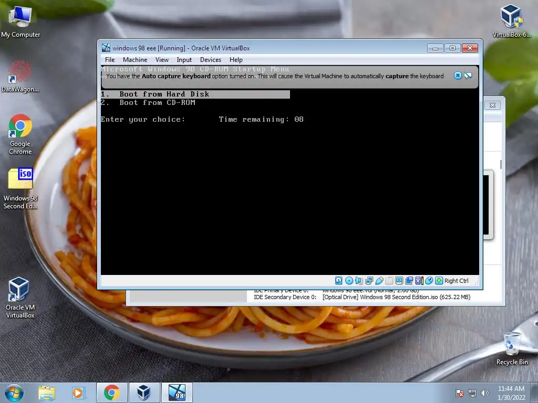
Task: Click the network adapters status icon
Action: pyautogui.click(x=369, y=281)
